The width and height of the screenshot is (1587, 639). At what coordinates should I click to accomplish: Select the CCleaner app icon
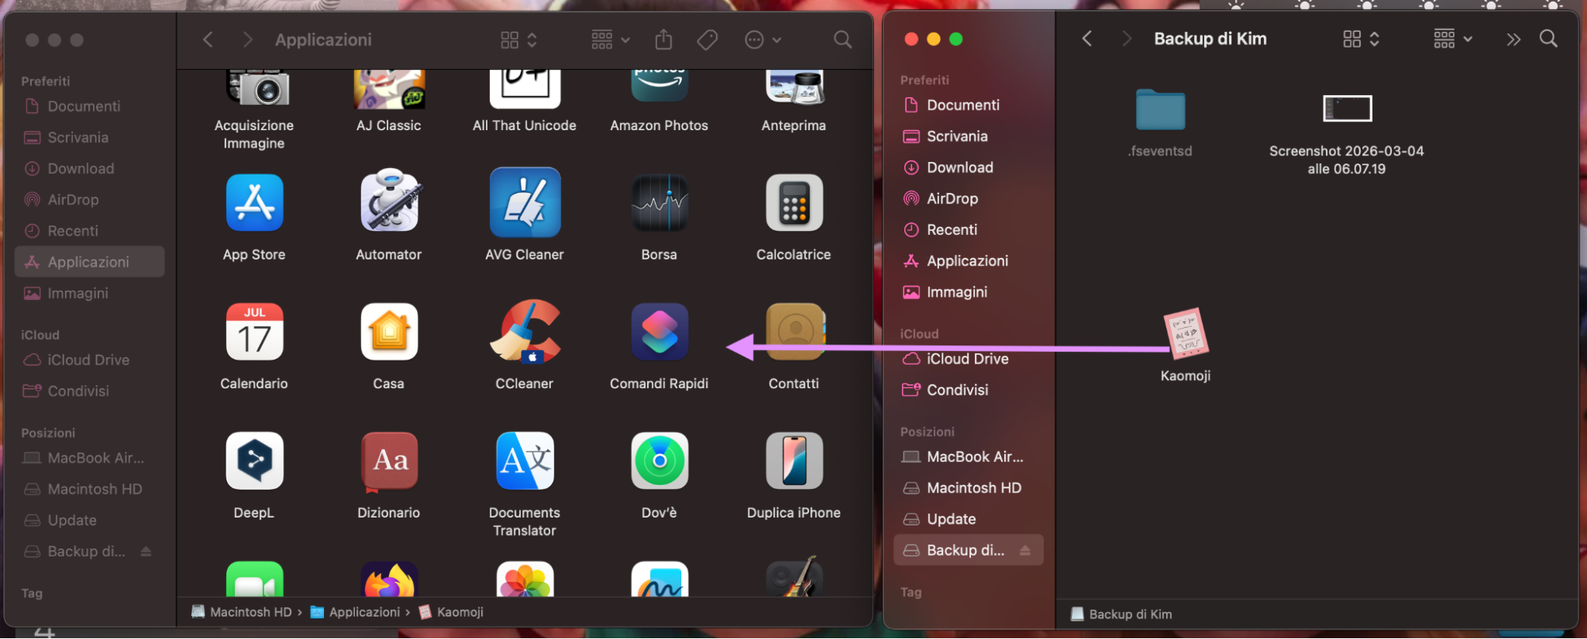click(x=525, y=331)
